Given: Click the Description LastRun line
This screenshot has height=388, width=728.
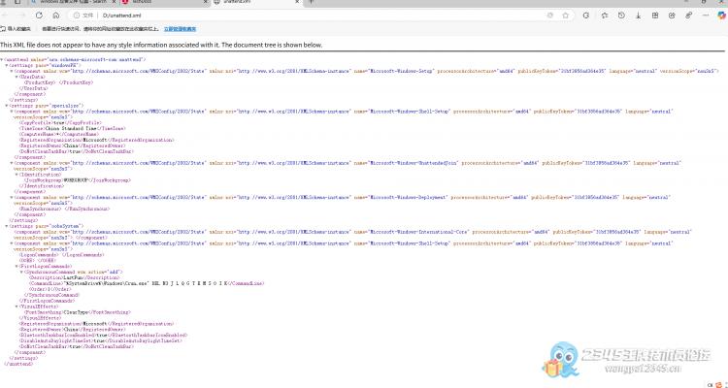Looking at the screenshot, I should click(x=74, y=277).
